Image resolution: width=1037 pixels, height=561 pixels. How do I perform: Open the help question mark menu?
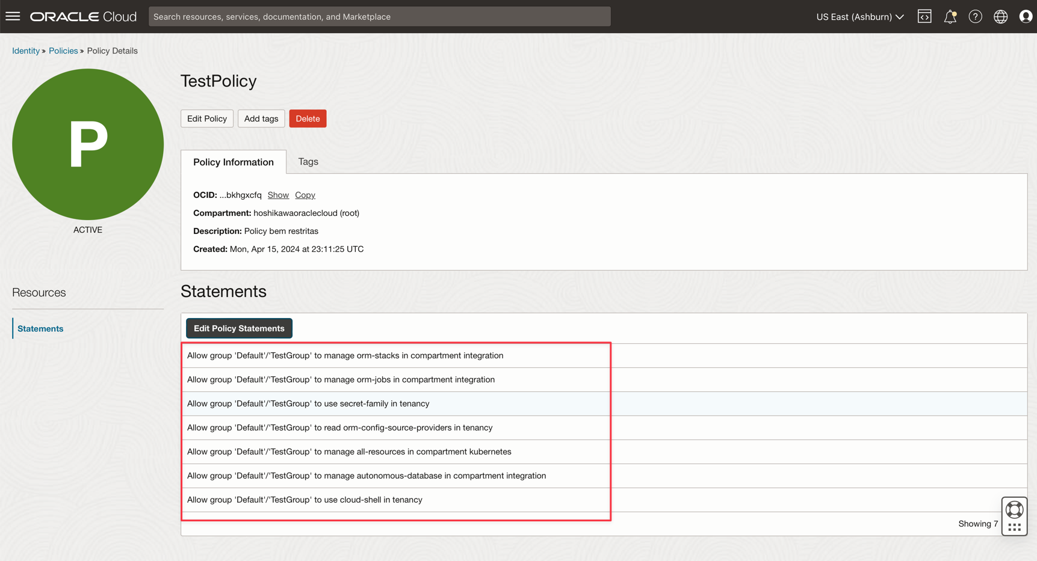click(975, 17)
